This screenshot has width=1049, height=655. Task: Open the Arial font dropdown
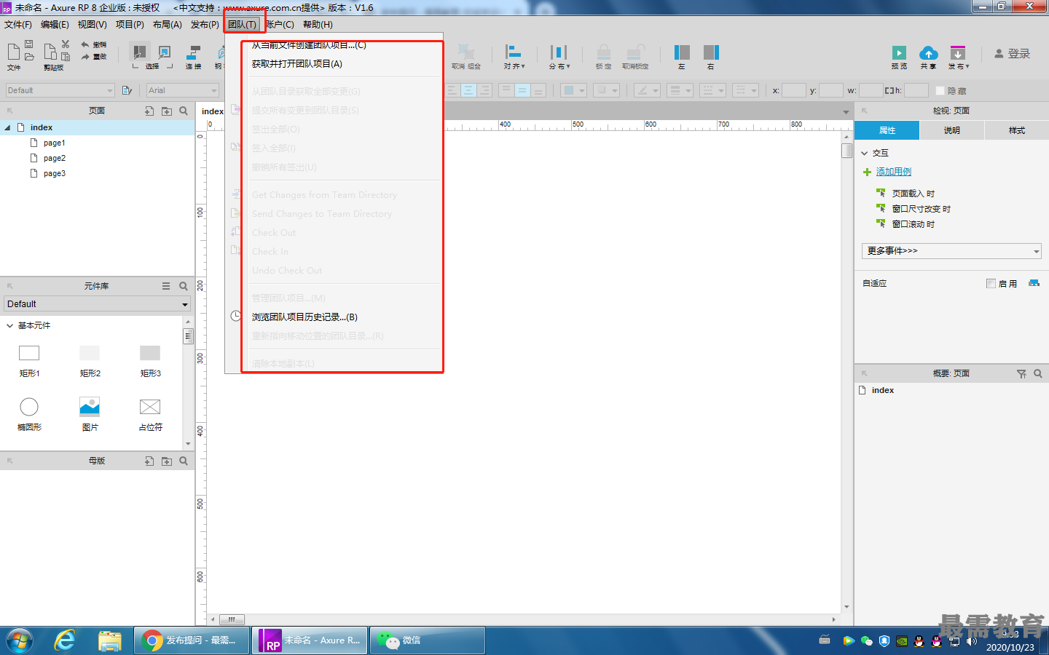(x=183, y=90)
